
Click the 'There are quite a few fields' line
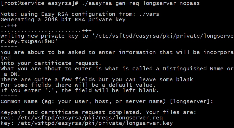click(x=97, y=79)
